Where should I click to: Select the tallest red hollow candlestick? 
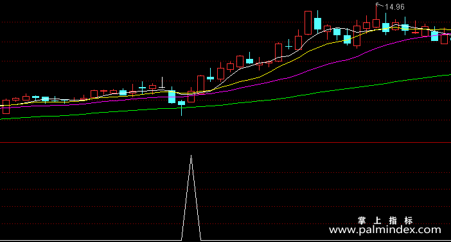click(x=308, y=22)
